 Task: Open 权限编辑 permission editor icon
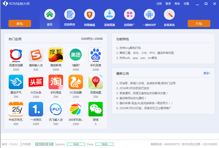tap(89, 14)
